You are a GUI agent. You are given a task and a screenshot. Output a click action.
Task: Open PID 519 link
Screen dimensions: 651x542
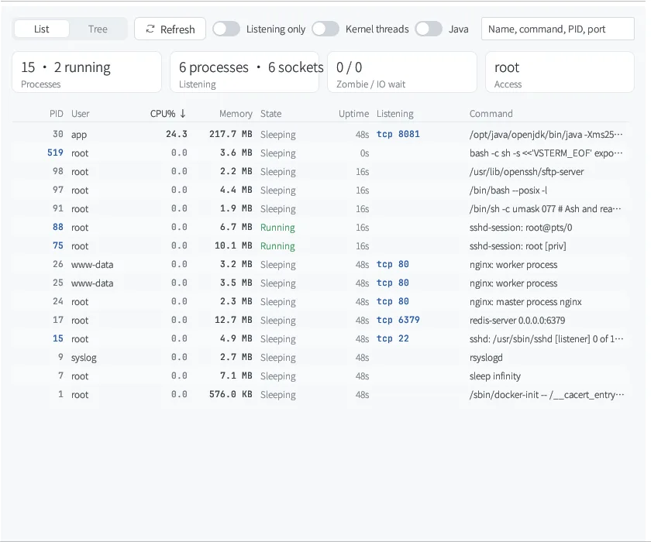55,153
